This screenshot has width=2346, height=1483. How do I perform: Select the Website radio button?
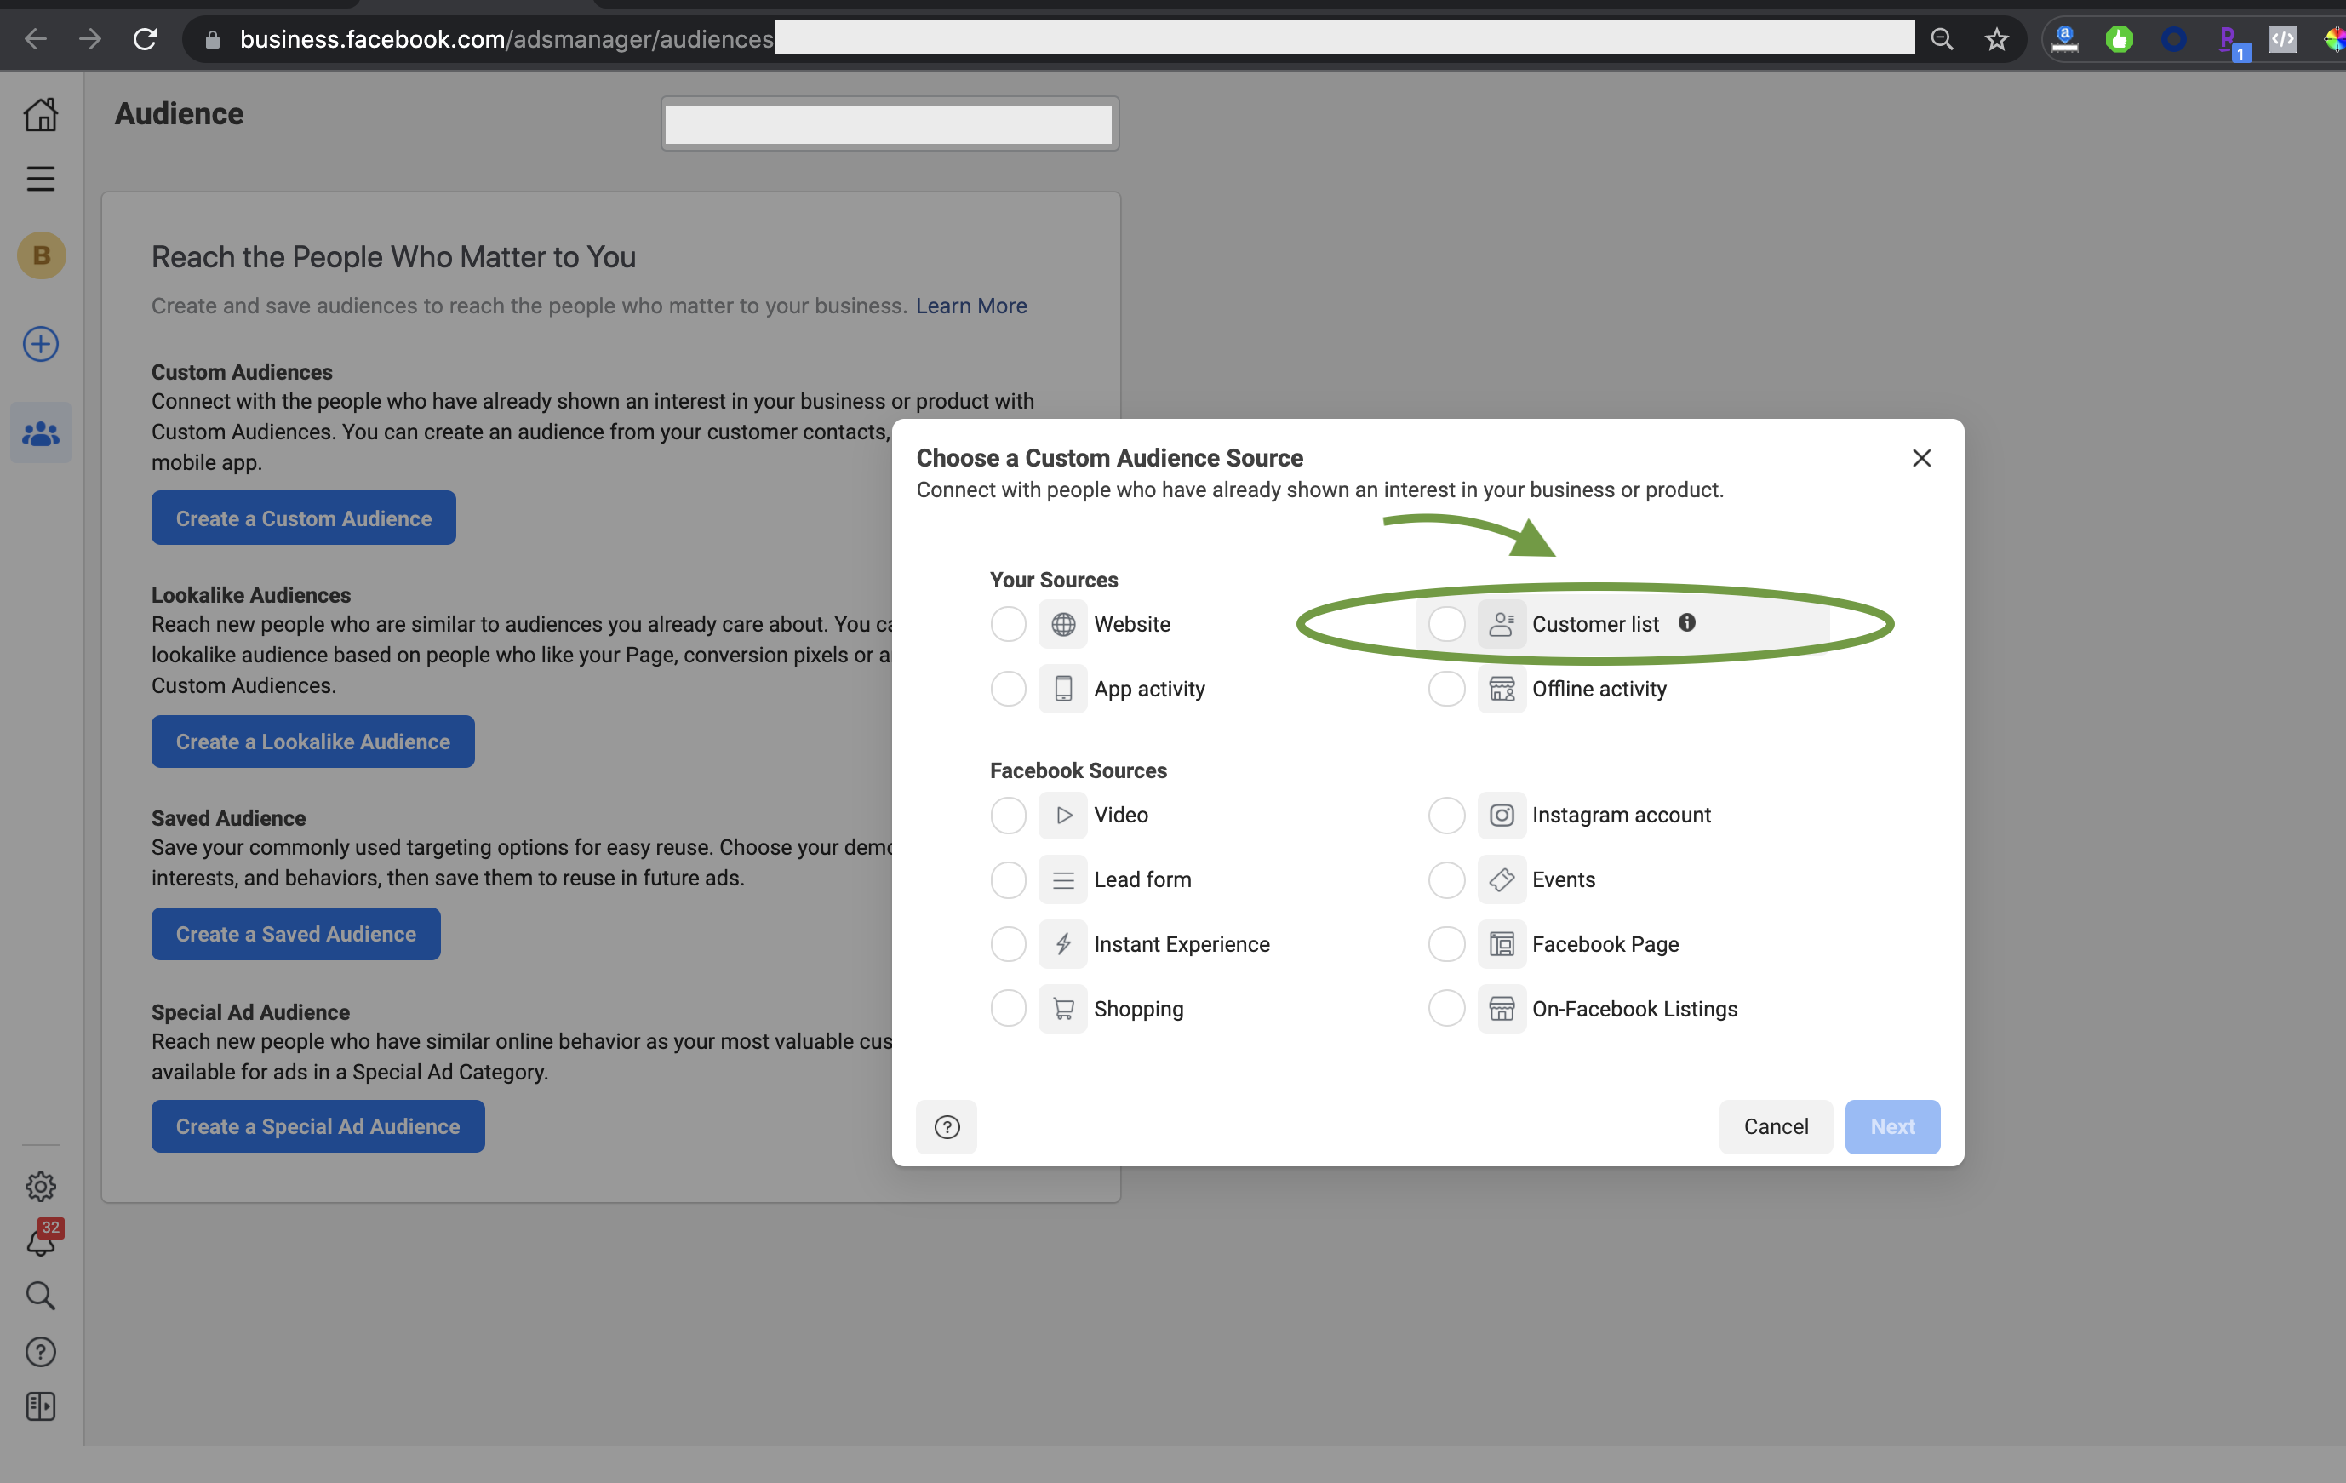1009,624
